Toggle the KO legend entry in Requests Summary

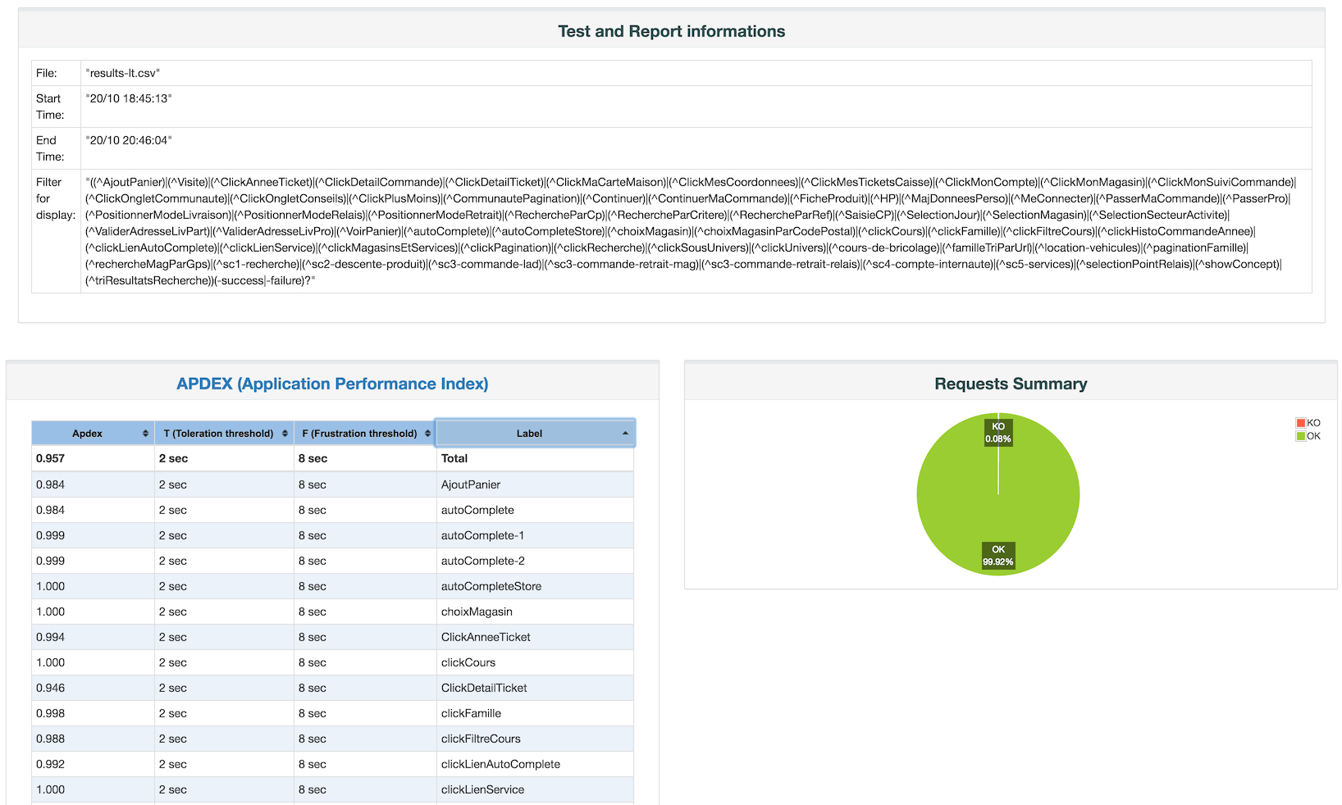point(1307,422)
